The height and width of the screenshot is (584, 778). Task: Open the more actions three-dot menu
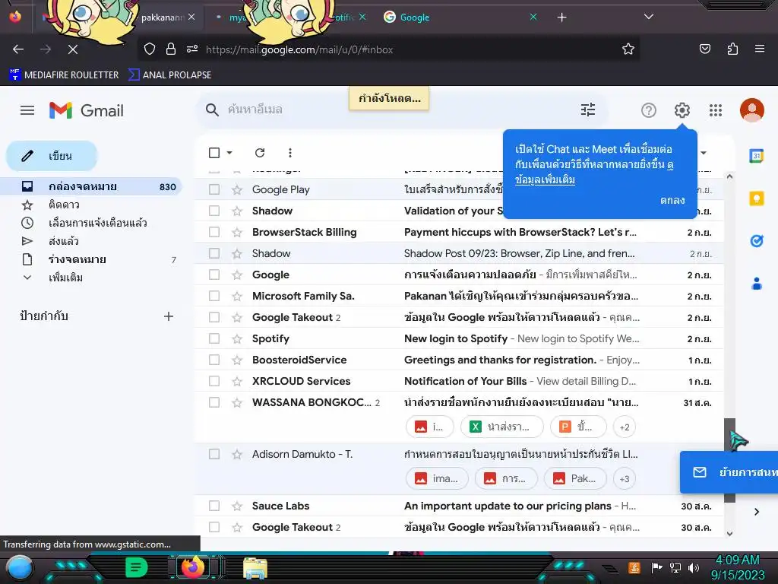pos(289,152)
